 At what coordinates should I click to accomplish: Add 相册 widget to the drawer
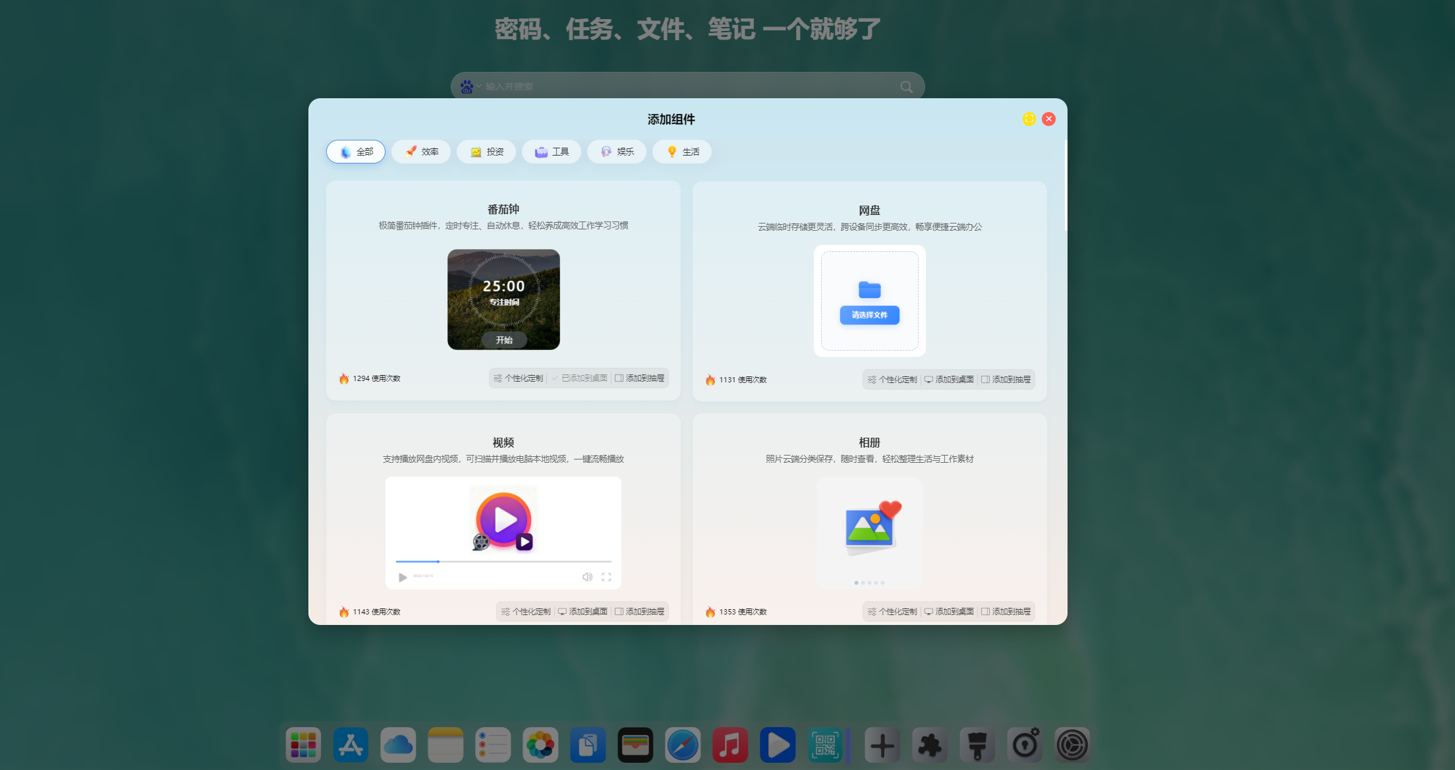coord(1006,612)
